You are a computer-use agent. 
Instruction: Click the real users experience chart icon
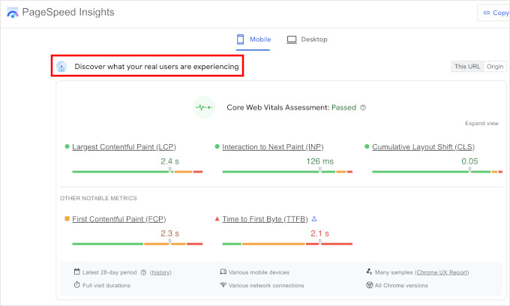tap(61, 66)
